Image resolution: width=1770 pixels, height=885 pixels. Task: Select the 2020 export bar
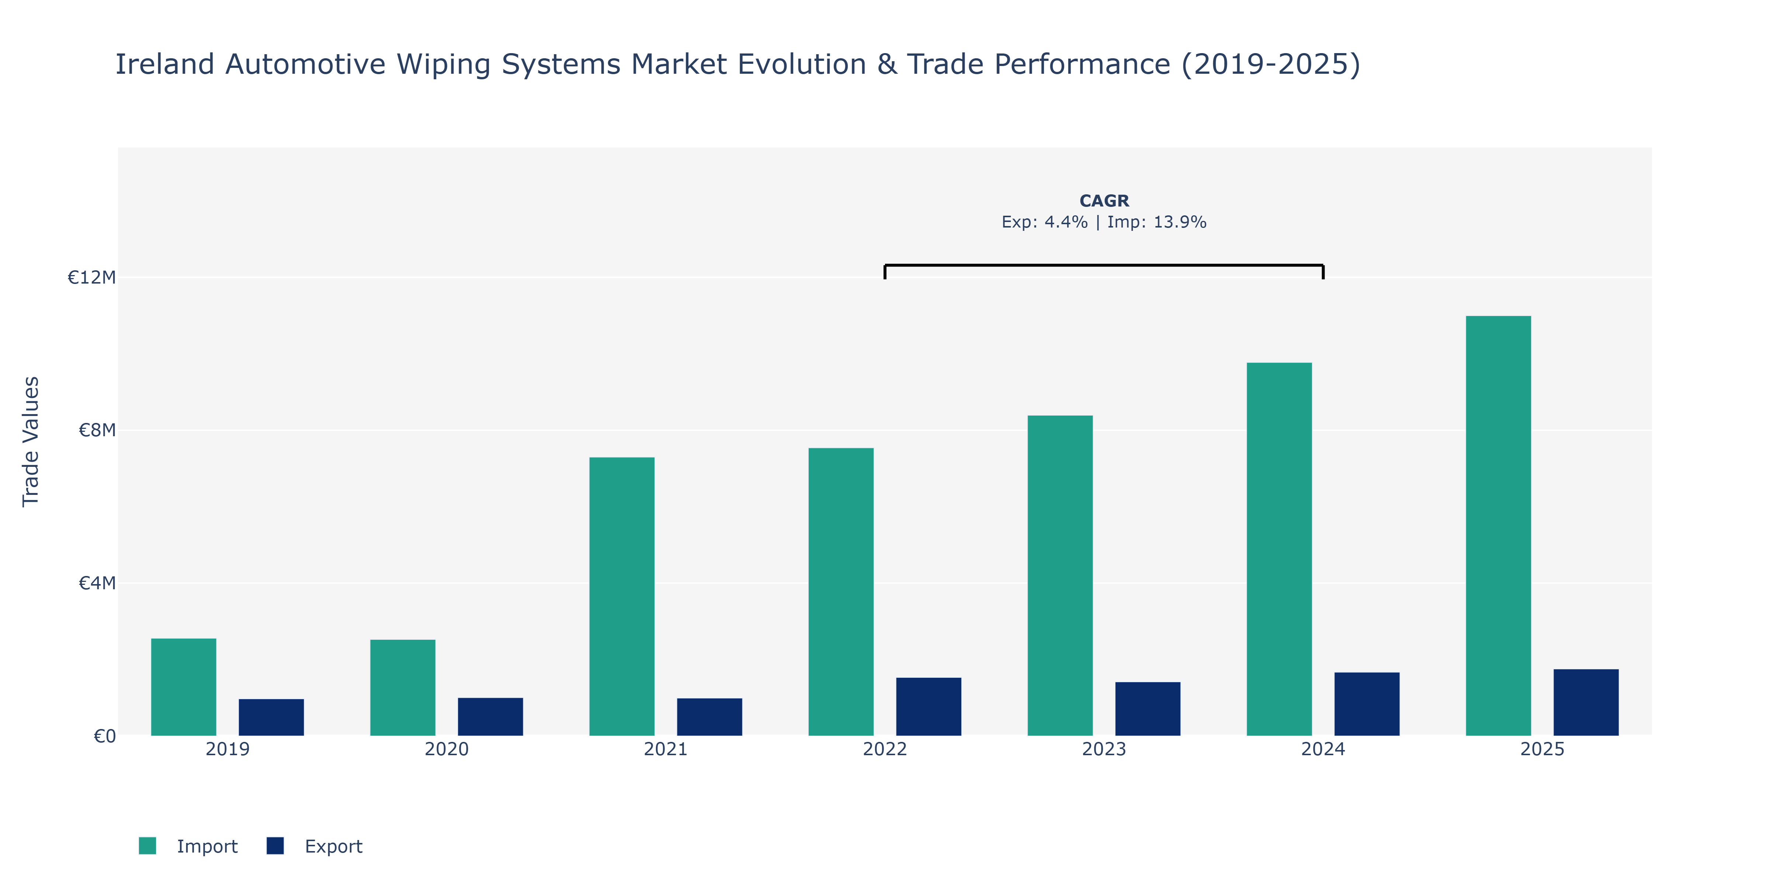click(490, 716)
